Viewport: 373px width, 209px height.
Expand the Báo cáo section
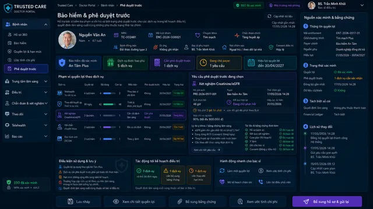pyautogui.click(x=26, y=136)
